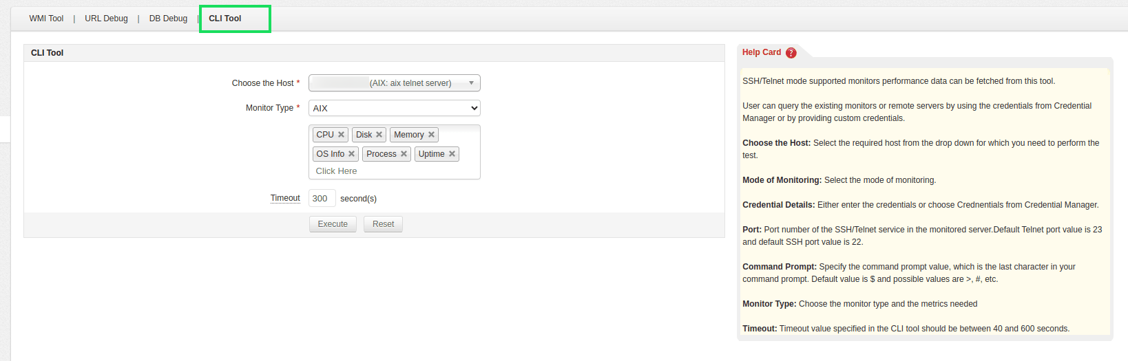1128x361 pixels.
Task: Remove the CPU metric tag
Action: click(341, 135)
